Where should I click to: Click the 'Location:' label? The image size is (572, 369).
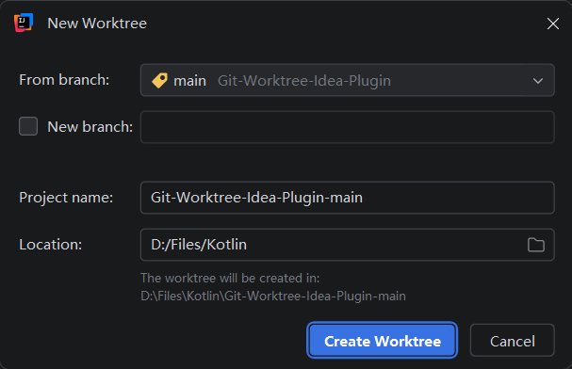[50, 245]
